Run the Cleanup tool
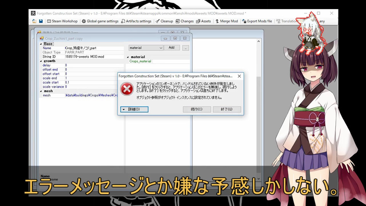The image size is (366, 206). pyautogui.click(x=164, y=21)
